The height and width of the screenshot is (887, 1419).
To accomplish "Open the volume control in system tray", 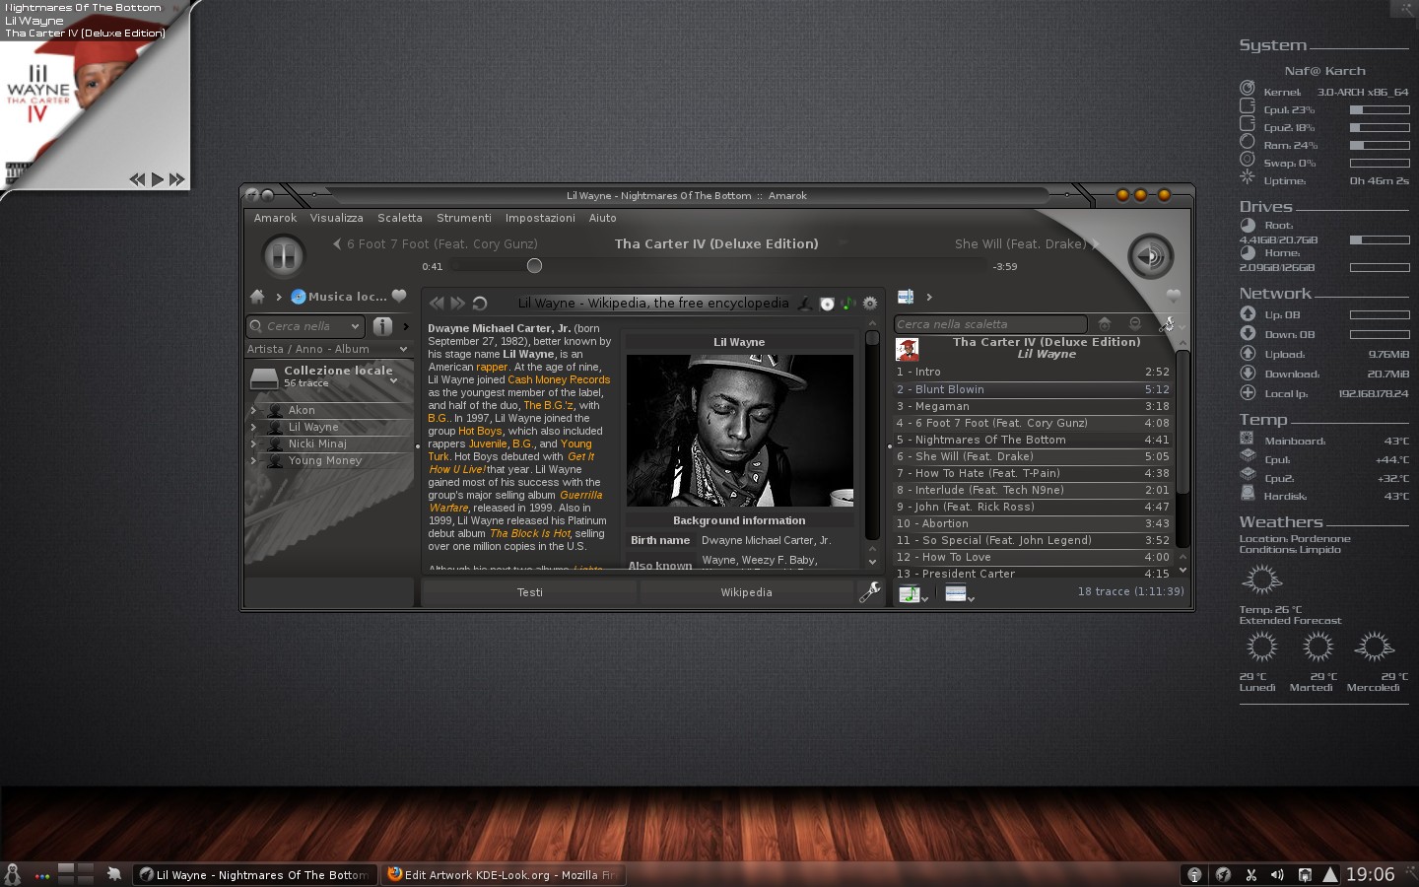I will coord(1277,874).
